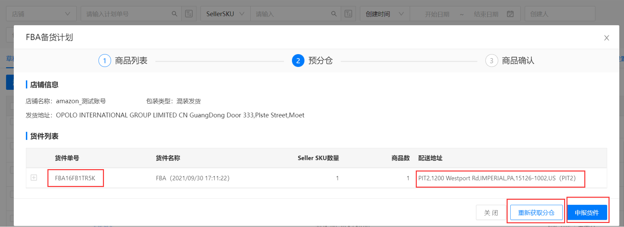Click the search icon in plan number field
Viewport: 624px width, 227px height.
tap(174, 14)
